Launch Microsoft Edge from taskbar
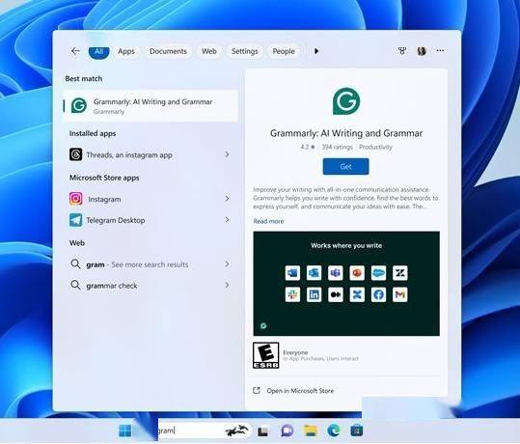The height and width of the screenshot is (444, 520). (x=333, y=430)
